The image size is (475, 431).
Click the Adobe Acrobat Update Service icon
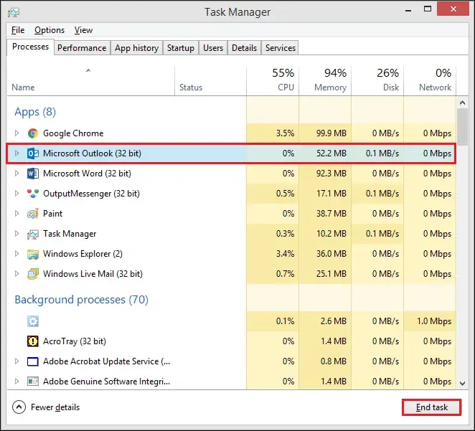click(x=33, y=361)
